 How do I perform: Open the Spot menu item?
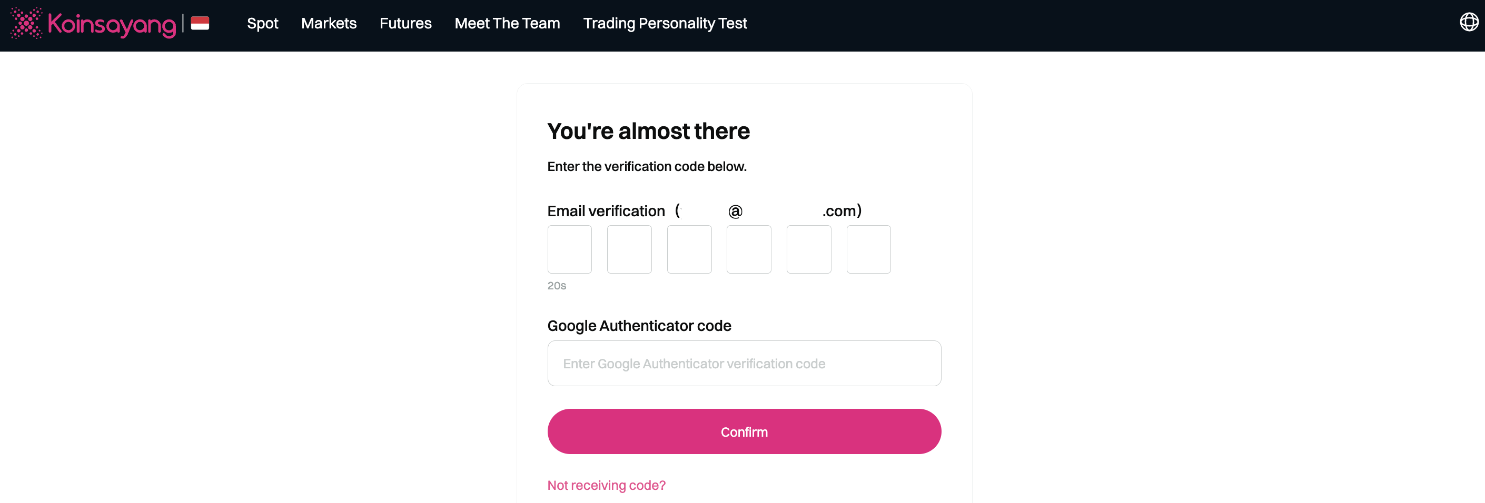(x=262, y=24)
